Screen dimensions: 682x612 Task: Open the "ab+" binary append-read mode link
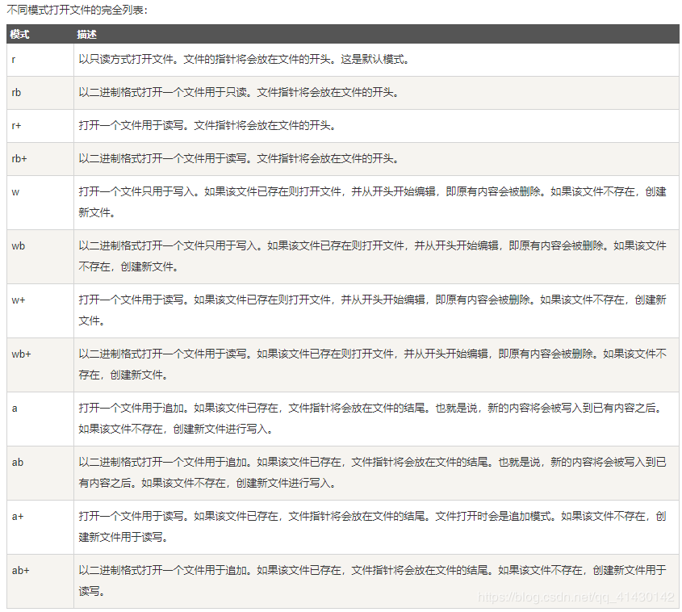[20, 570]
